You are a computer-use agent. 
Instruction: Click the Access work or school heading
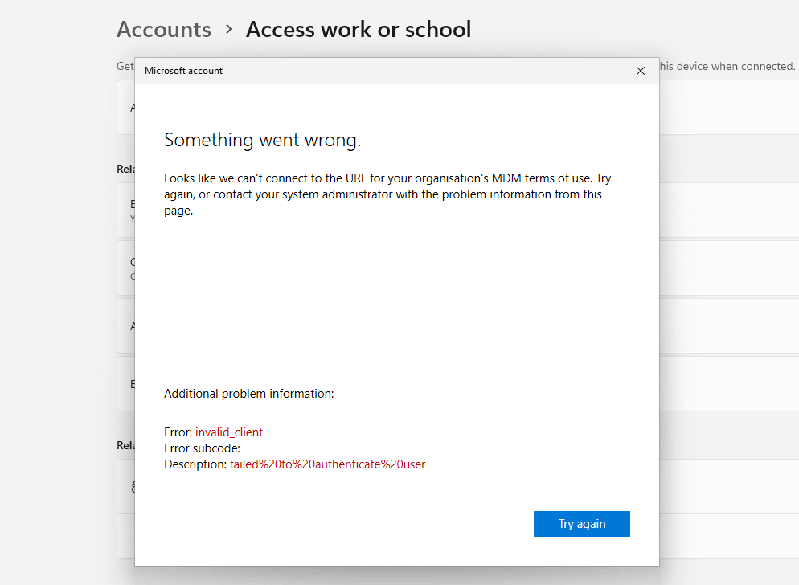click(x=359, y=30)
